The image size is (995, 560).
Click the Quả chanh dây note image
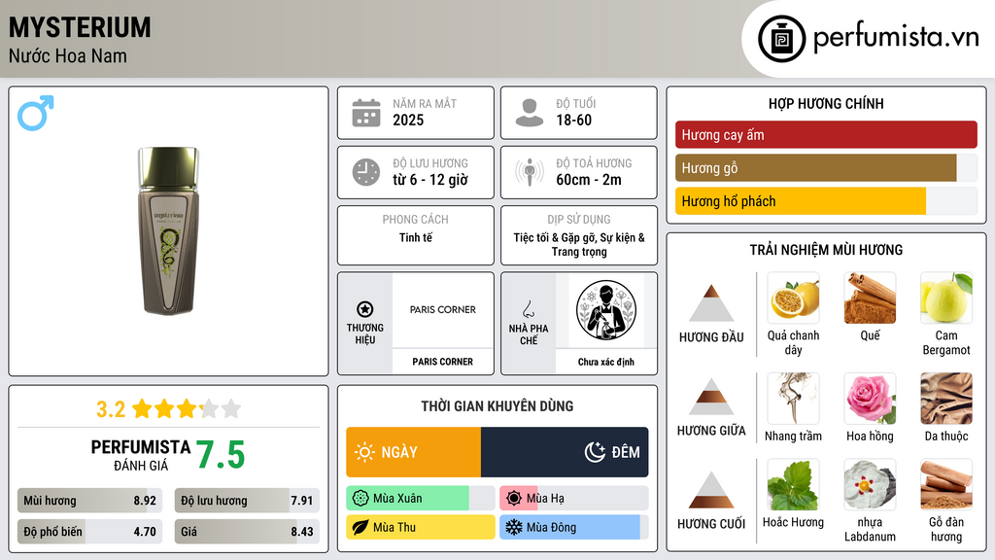coord(793,298)
